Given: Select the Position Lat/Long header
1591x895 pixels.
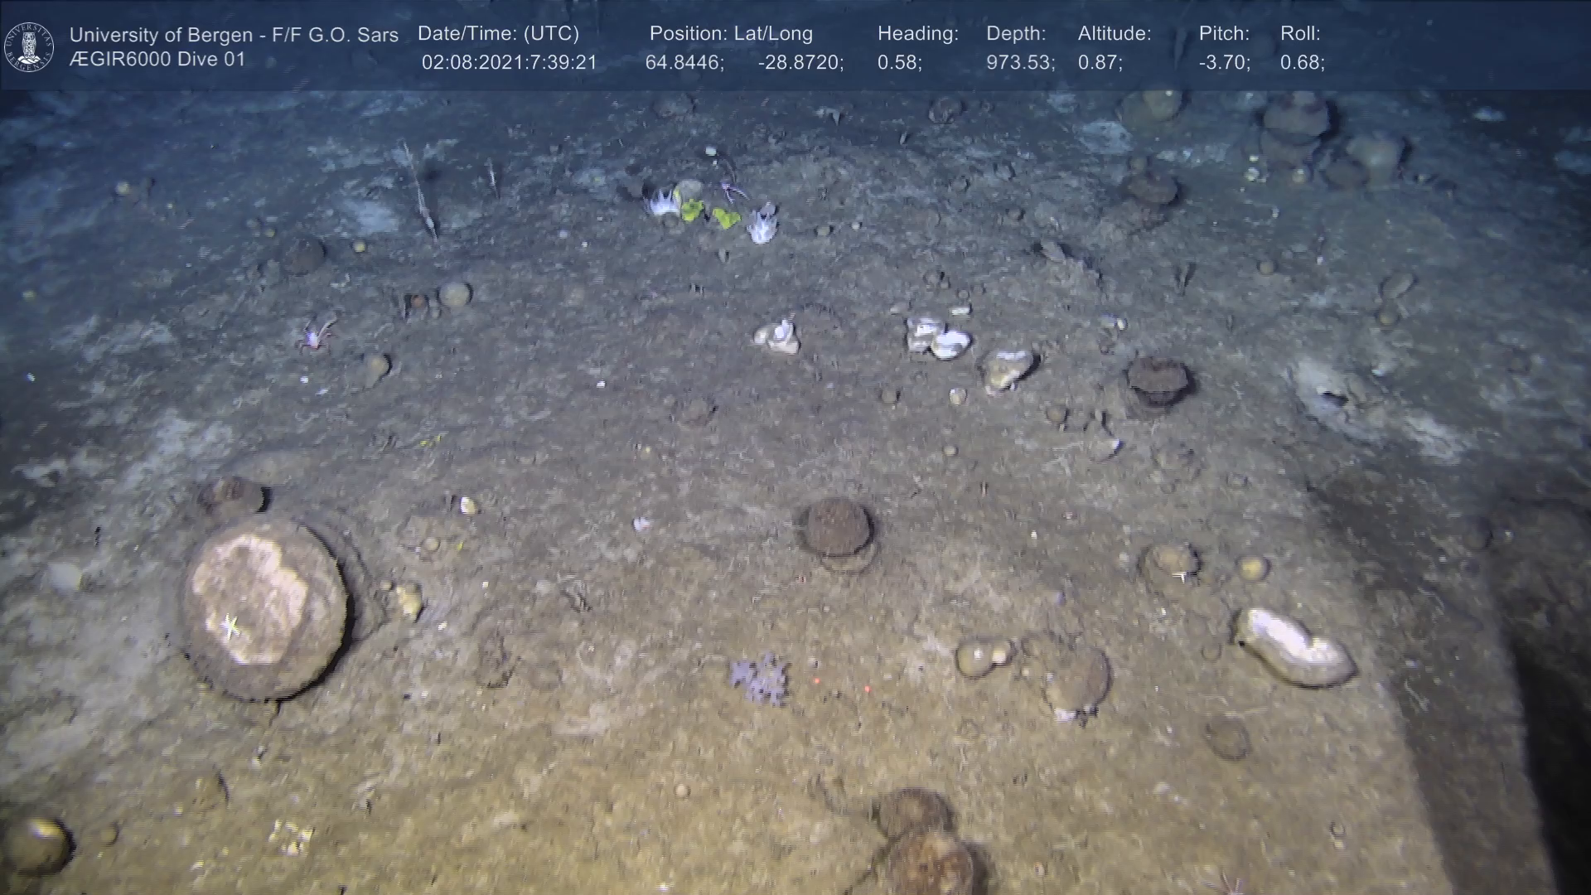Looking at the screenshot, I should click(731, 34).
